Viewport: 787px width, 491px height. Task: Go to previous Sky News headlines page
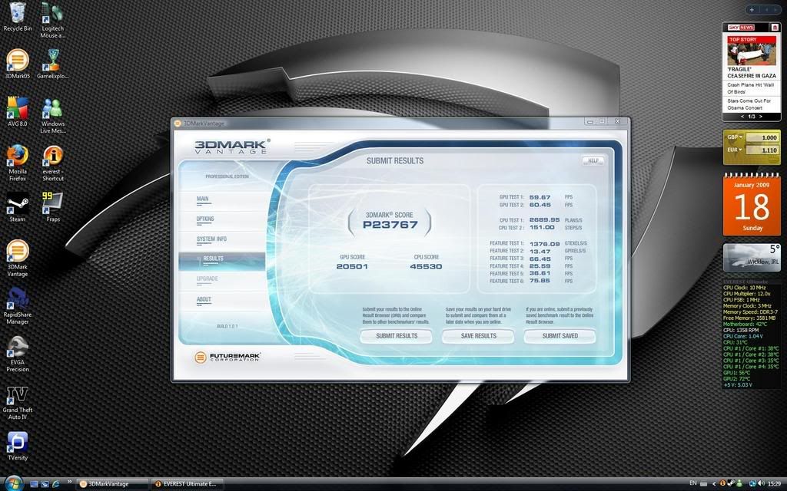click(742, 117)
